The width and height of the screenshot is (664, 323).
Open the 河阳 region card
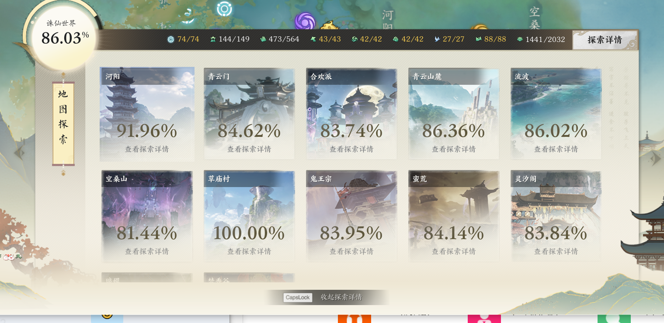click(x=147, y=114)
